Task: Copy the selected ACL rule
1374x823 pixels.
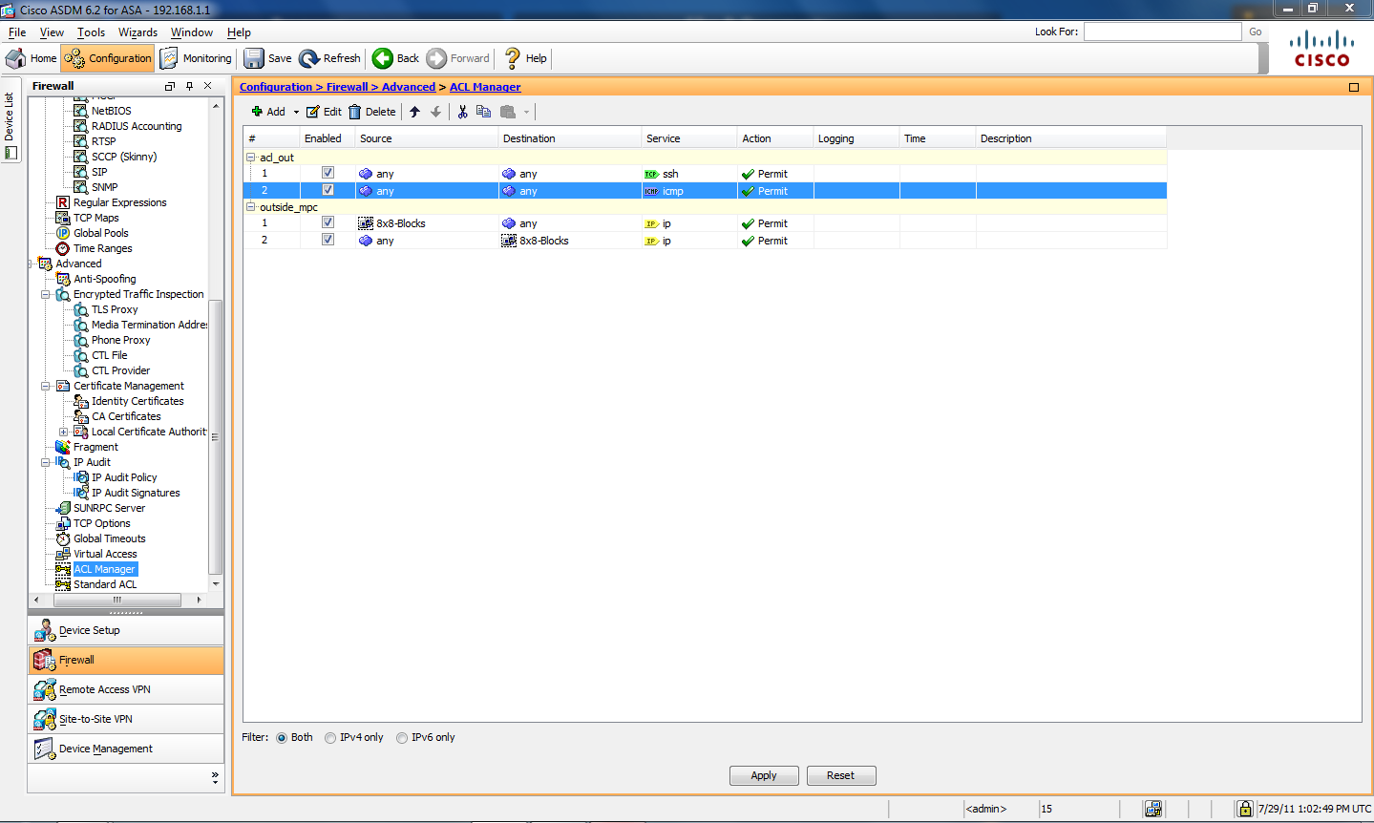Action: 483,112
